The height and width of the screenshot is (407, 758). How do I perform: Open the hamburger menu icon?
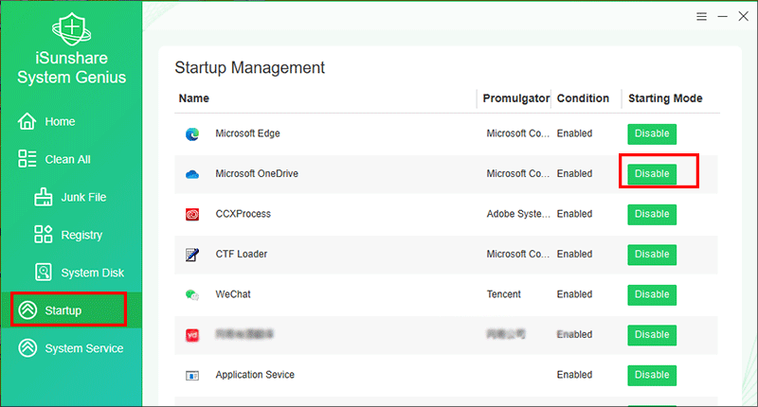click(702, 17)
